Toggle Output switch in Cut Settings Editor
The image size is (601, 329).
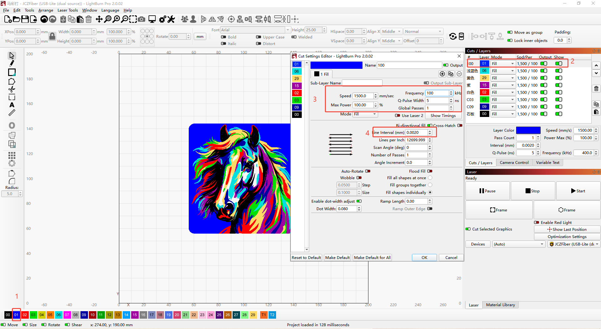446,65
